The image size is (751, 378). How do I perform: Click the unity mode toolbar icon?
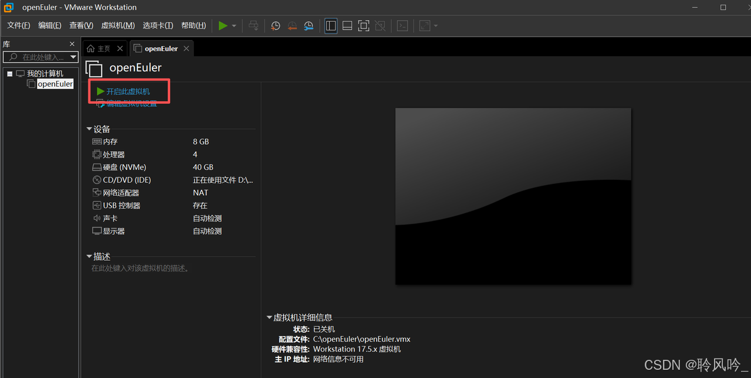(x=380, y=26)
